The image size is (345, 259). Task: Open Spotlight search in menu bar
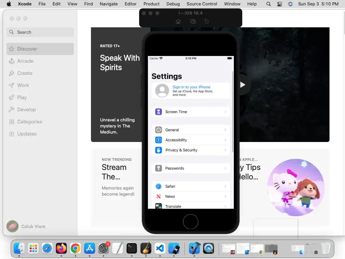[x=269, y=4]
